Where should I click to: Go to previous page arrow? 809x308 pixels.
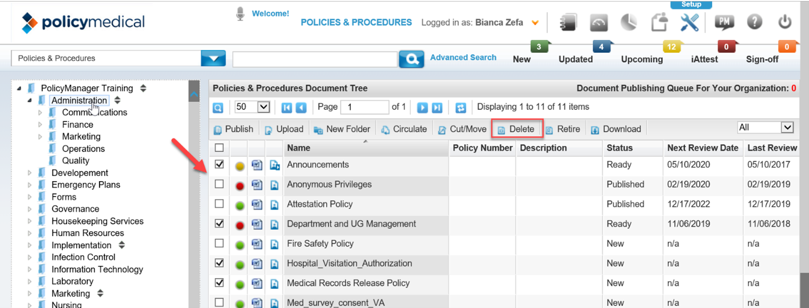pos(301,107)
